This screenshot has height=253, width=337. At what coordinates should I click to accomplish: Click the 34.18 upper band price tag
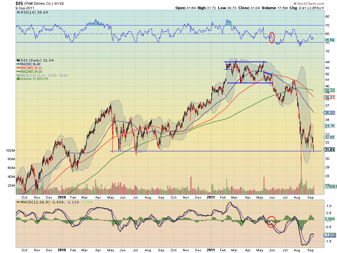click(x=329, y=125)
